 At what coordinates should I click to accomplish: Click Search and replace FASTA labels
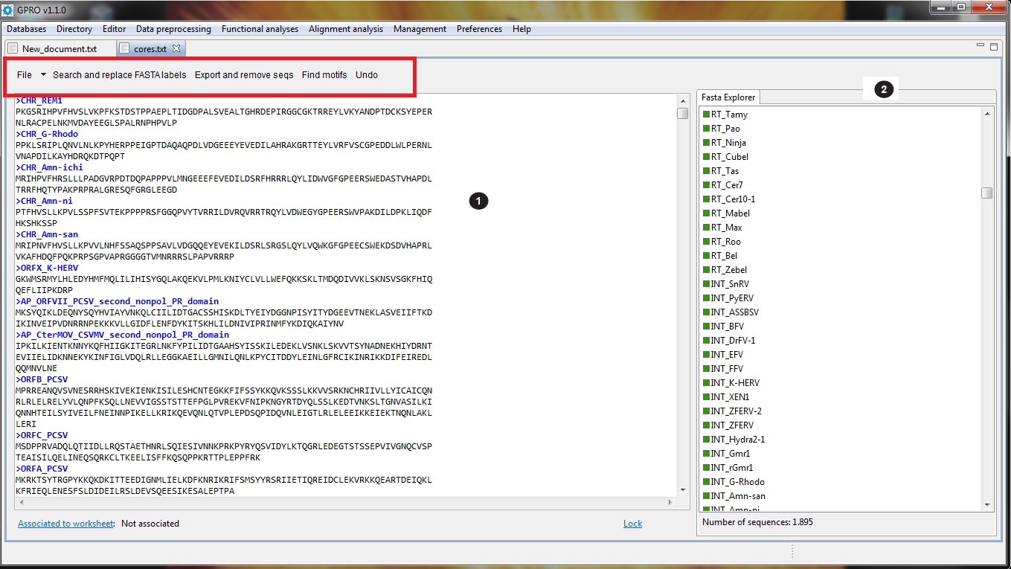click(x=119, y=75)
